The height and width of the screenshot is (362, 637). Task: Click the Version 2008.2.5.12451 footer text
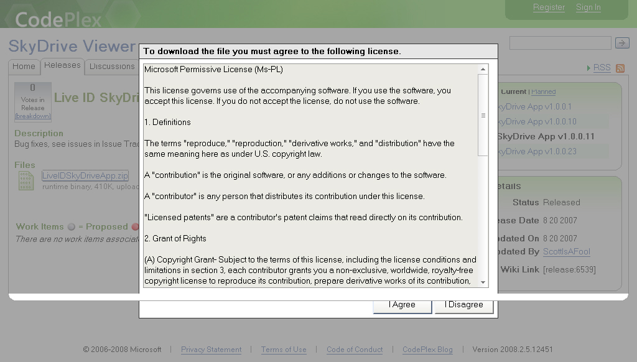(513, 350)
